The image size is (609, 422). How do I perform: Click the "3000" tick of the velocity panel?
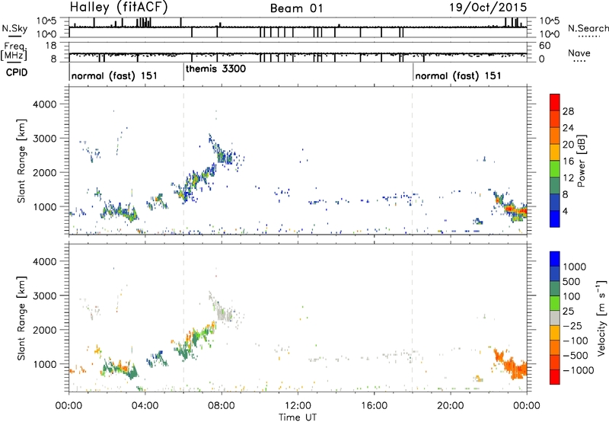[x=44, y=296]
